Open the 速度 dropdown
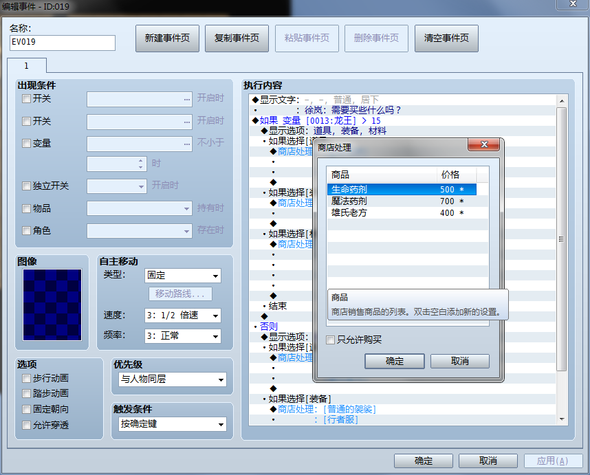 tap(183, 316)
